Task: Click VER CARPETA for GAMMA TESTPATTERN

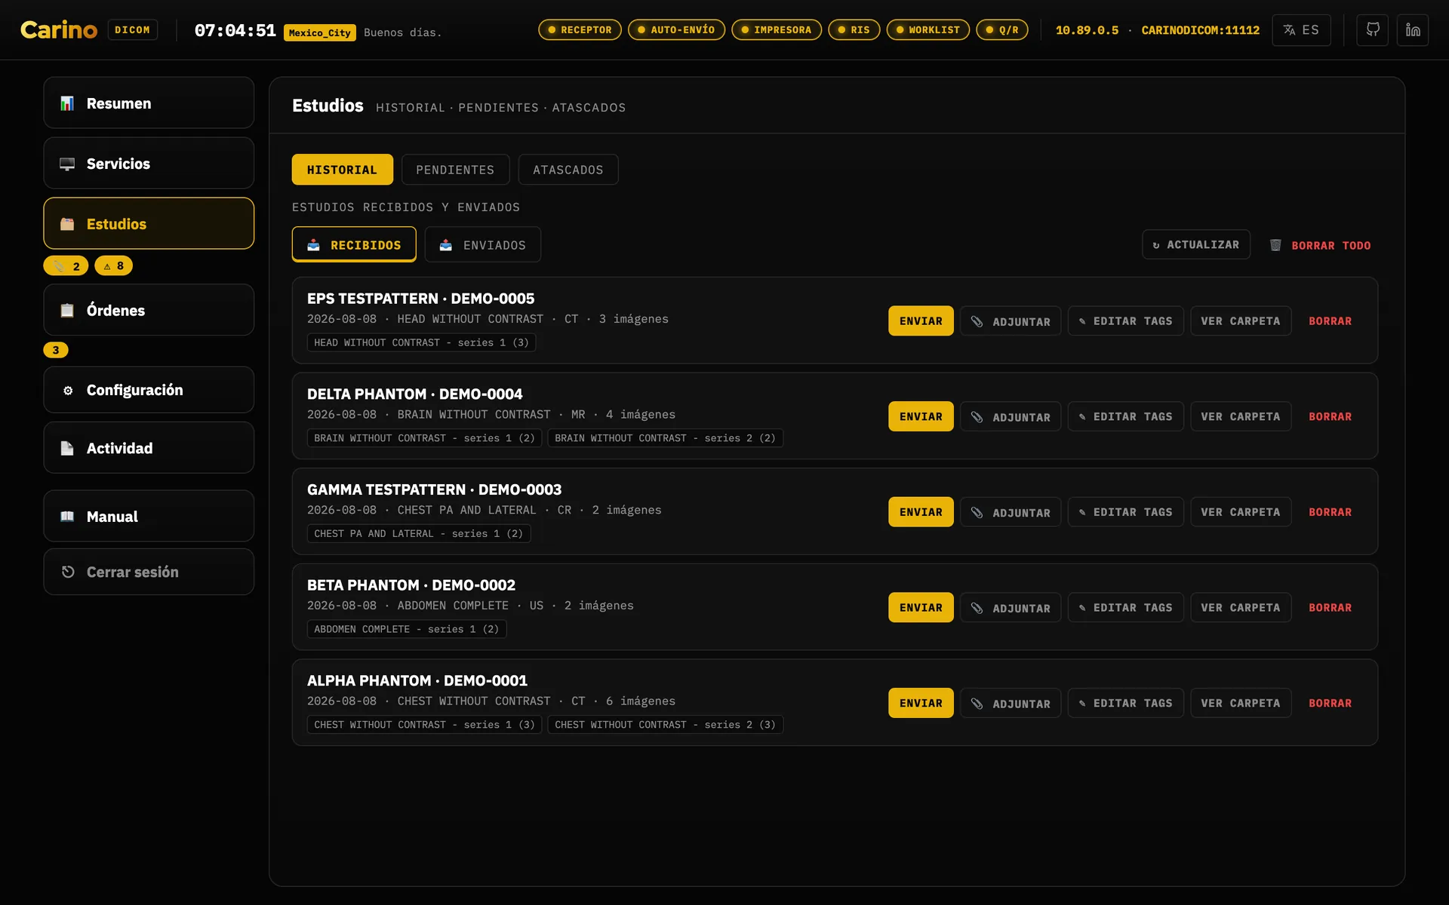Action: [1240, 511]
